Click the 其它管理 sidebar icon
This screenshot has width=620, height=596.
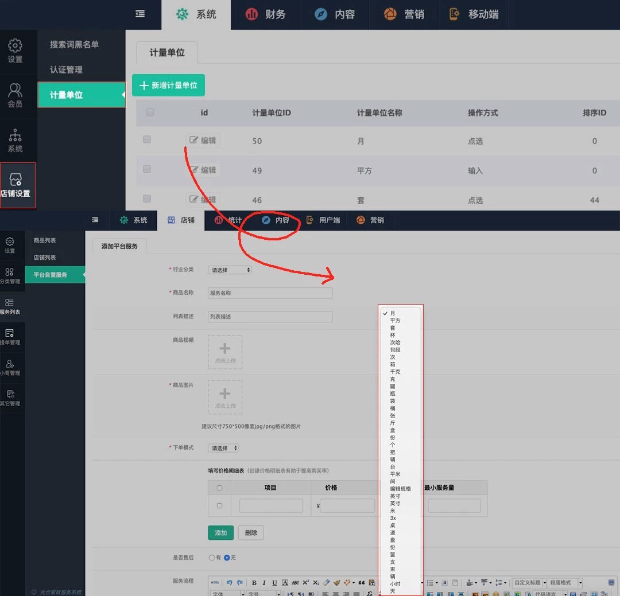[x=9, y=398]
